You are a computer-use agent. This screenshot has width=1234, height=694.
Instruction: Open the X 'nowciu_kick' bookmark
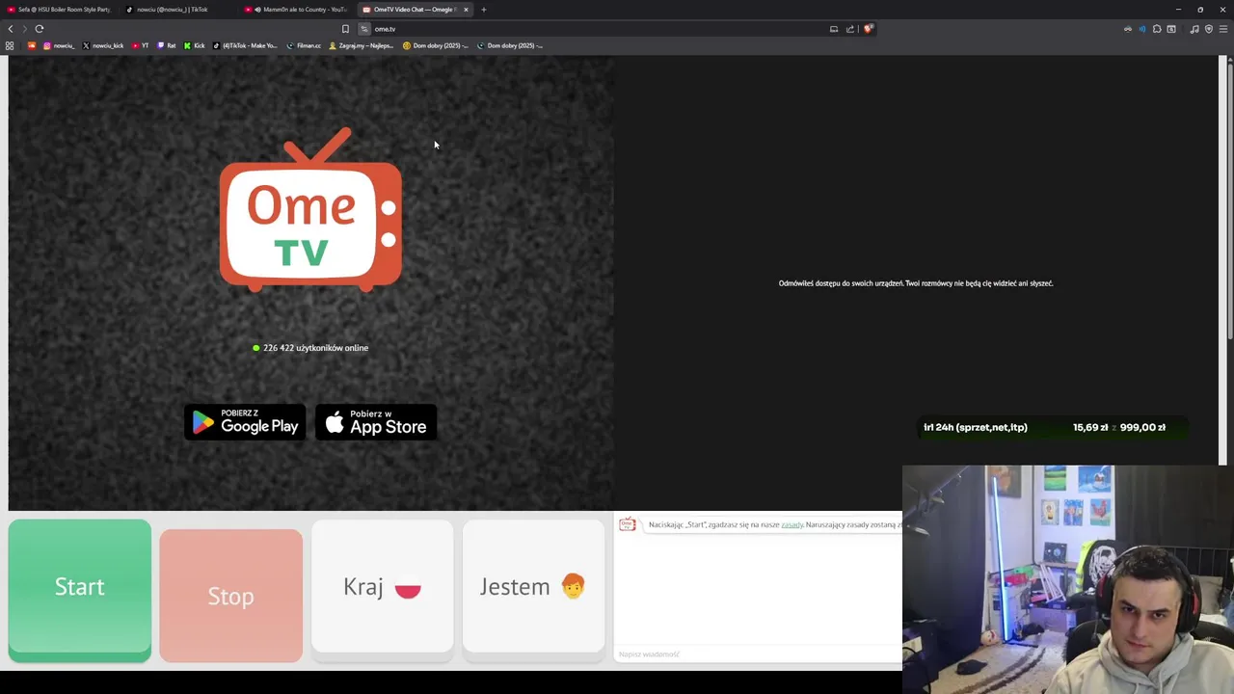103,45
